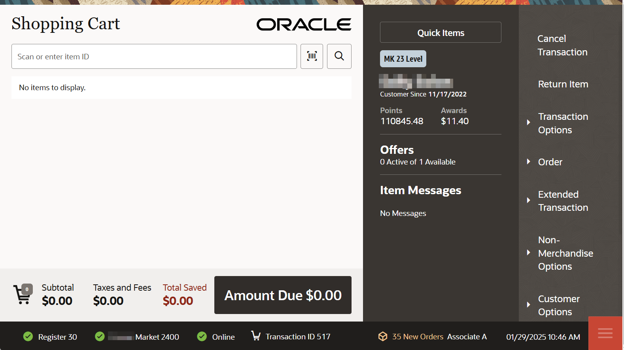Screen dimensions: 624x350
Task: Click the MK 23 Level badge
Action: 403,59
